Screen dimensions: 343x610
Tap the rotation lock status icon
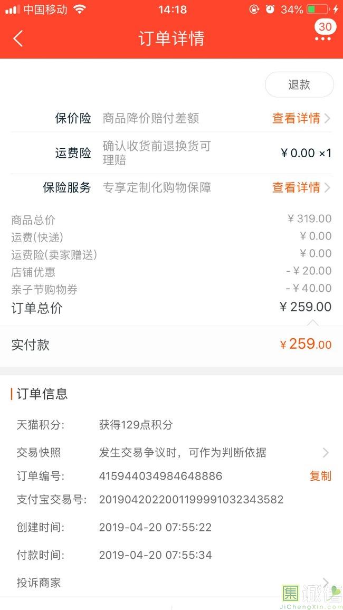254,9
